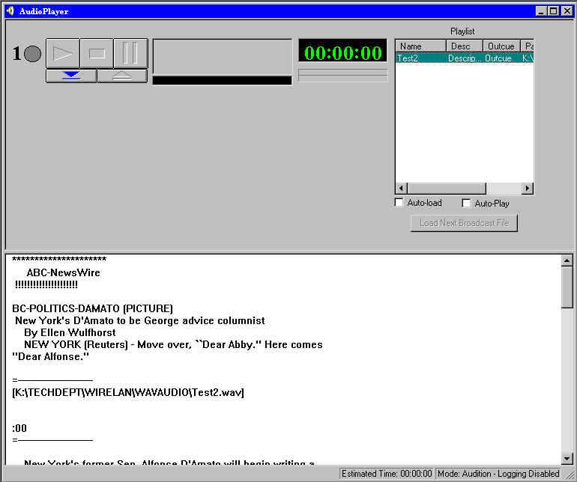Click the :00 time cue text
This screenshot has width=577, height=482.
tap(19, 428)
